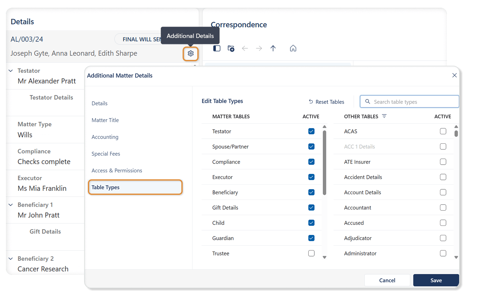This screenshot has height=298, width=481.
Task: Open the Other Tables filter icon
Action: (384, 116)
